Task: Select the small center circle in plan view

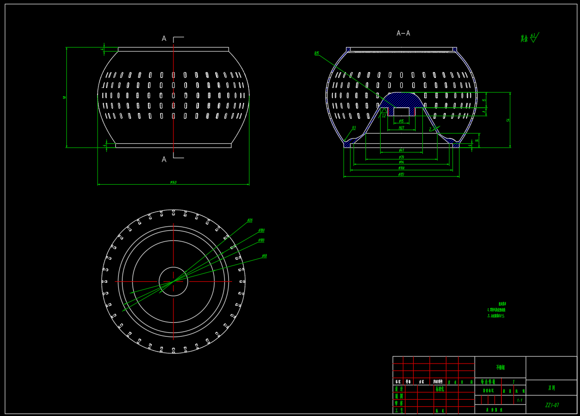Action: 173,281
